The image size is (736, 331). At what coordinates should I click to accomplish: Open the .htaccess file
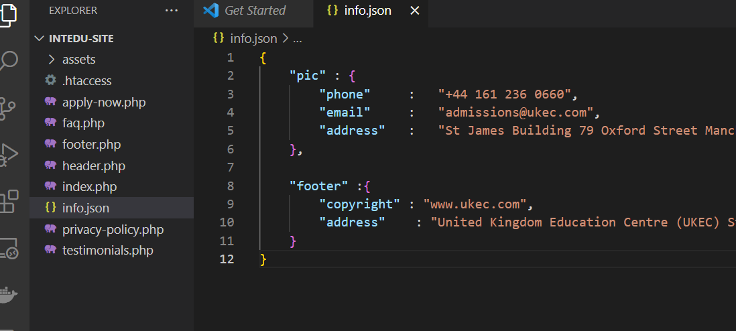pyautogui.click(x=86, y=81)
